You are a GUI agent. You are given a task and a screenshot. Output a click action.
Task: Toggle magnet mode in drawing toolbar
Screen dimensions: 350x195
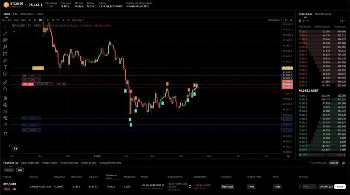[5, 98]
